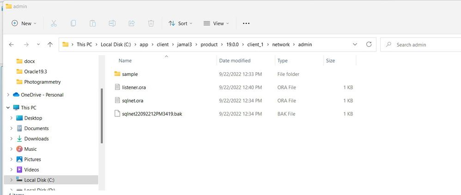Sort by Name column header
The height and width of the screenshot is (195, 461).
point(125,61)
